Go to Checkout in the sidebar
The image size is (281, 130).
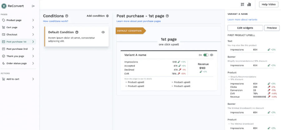[18, 34]
